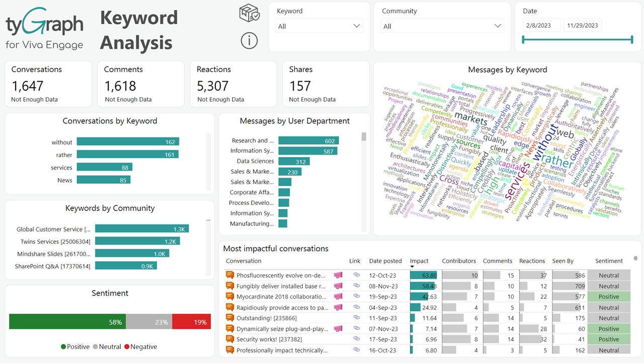
Task: Select the Research department bar
Action: click(308, 141)
